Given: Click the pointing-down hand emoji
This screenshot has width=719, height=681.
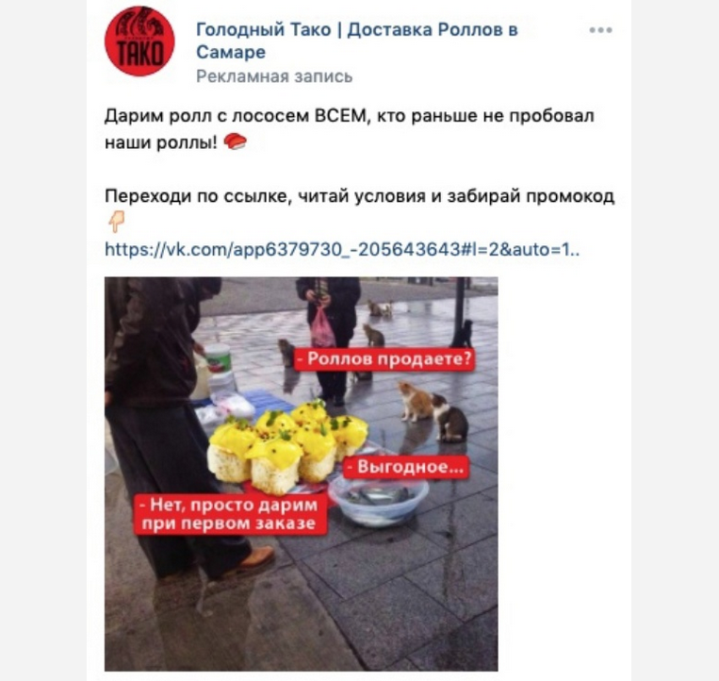Looking at the screenshot, I should [x=116, y=222].
